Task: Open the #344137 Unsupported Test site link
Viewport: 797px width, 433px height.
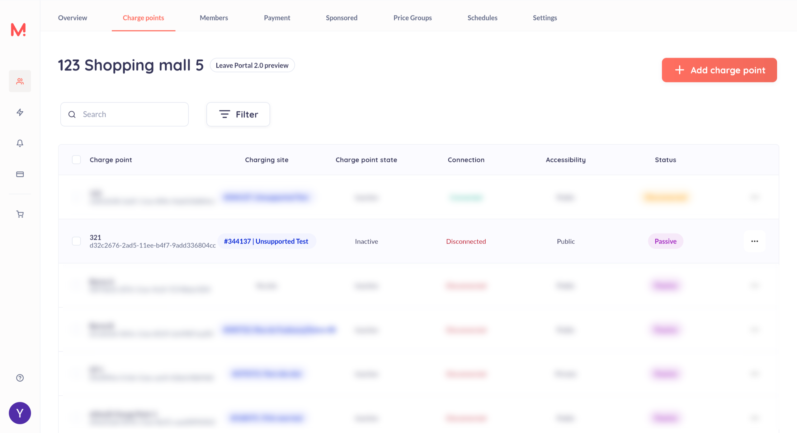Action: tap(266, 241)
